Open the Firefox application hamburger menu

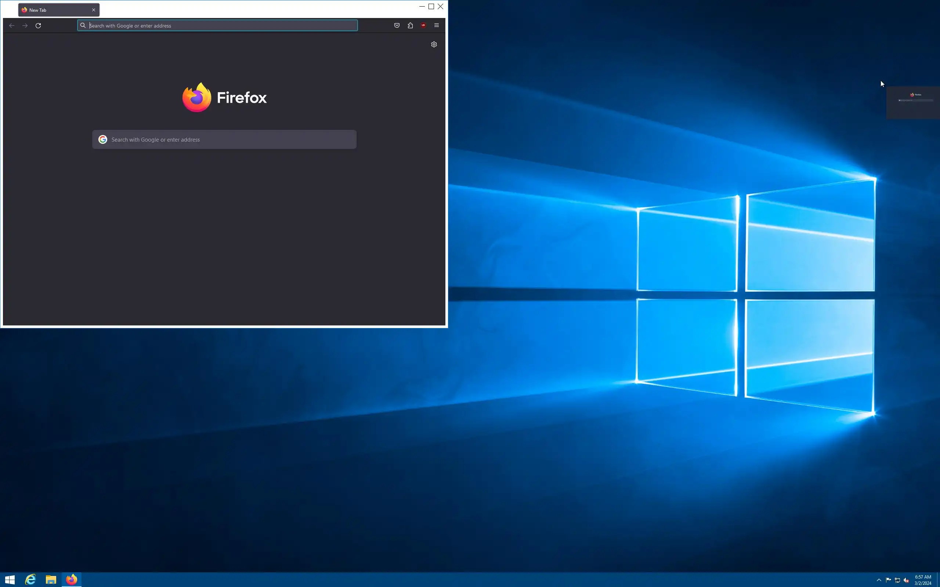(437, 26)
